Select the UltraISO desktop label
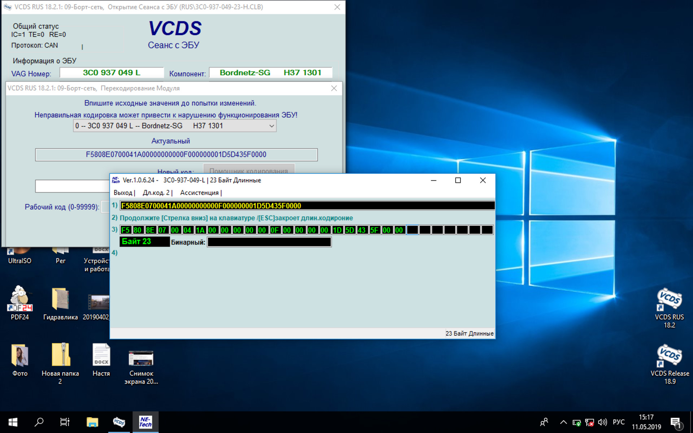Image resolution: width=693 pixels, height=433 pixels. click(20, 261)
